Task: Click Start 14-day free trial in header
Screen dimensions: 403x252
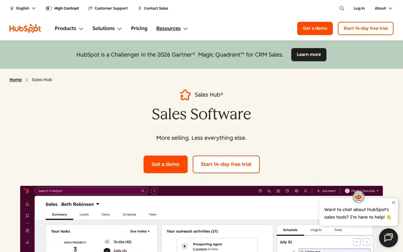Action: [x=365, y=28]
